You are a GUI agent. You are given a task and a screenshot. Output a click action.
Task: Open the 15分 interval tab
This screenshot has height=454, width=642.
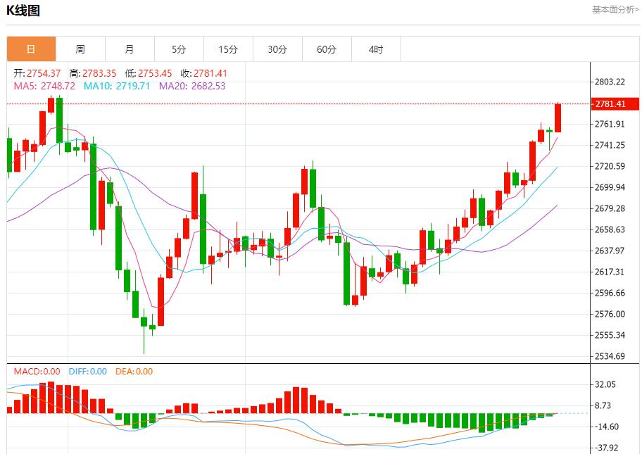[228, 49]
